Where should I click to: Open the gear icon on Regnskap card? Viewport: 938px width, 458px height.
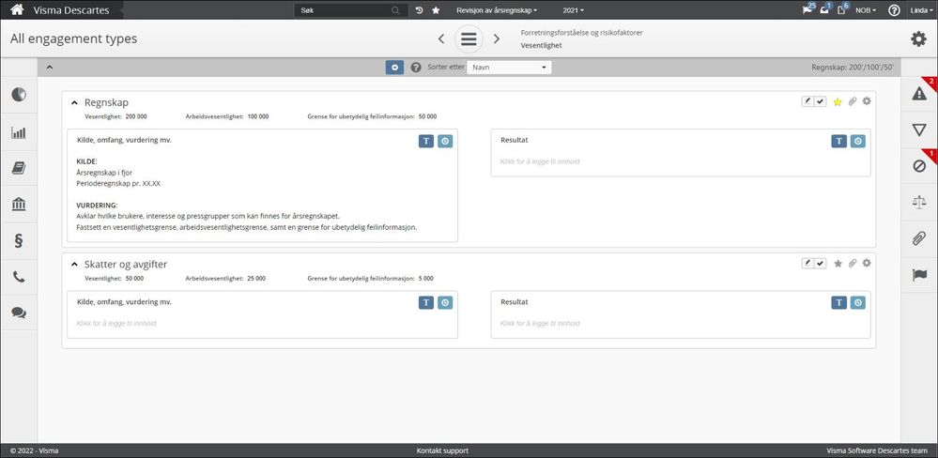tap(867, 101)
